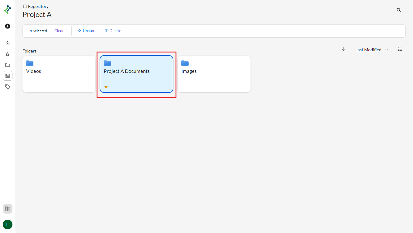This screenshot has width=413, height=233.
Task: Click the Repository breadcrumb link
Action: [x=38, y=6]
